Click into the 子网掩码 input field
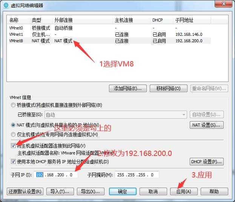Screen dimensions: 235x202 [137, 175]
